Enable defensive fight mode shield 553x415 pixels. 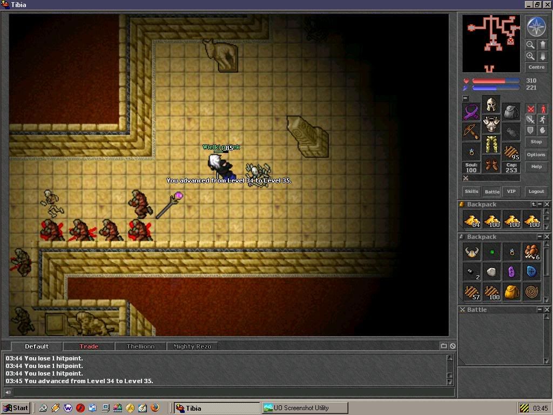530,130
